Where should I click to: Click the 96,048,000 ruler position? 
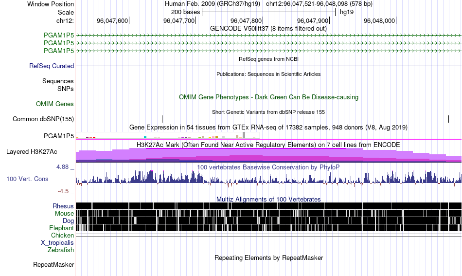pos(379,20)
